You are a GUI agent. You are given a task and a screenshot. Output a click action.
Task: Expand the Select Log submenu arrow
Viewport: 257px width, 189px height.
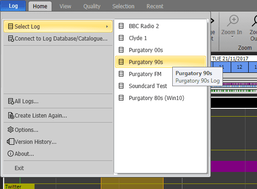[x=107, y=26]
